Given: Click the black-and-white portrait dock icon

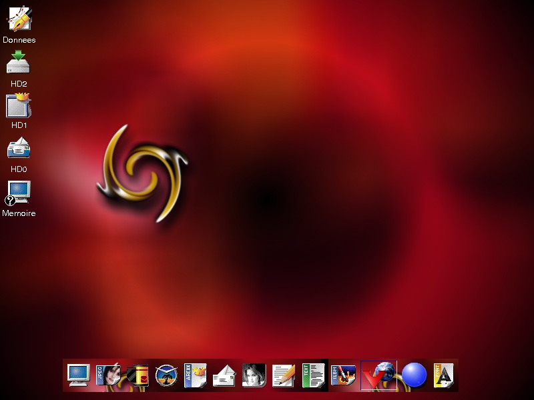Looking at the screenshot, I should 254,375.
